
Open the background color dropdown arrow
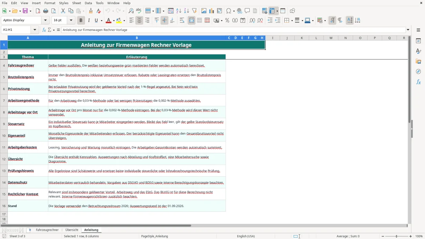pyautogui.click(x=125, y=21)
